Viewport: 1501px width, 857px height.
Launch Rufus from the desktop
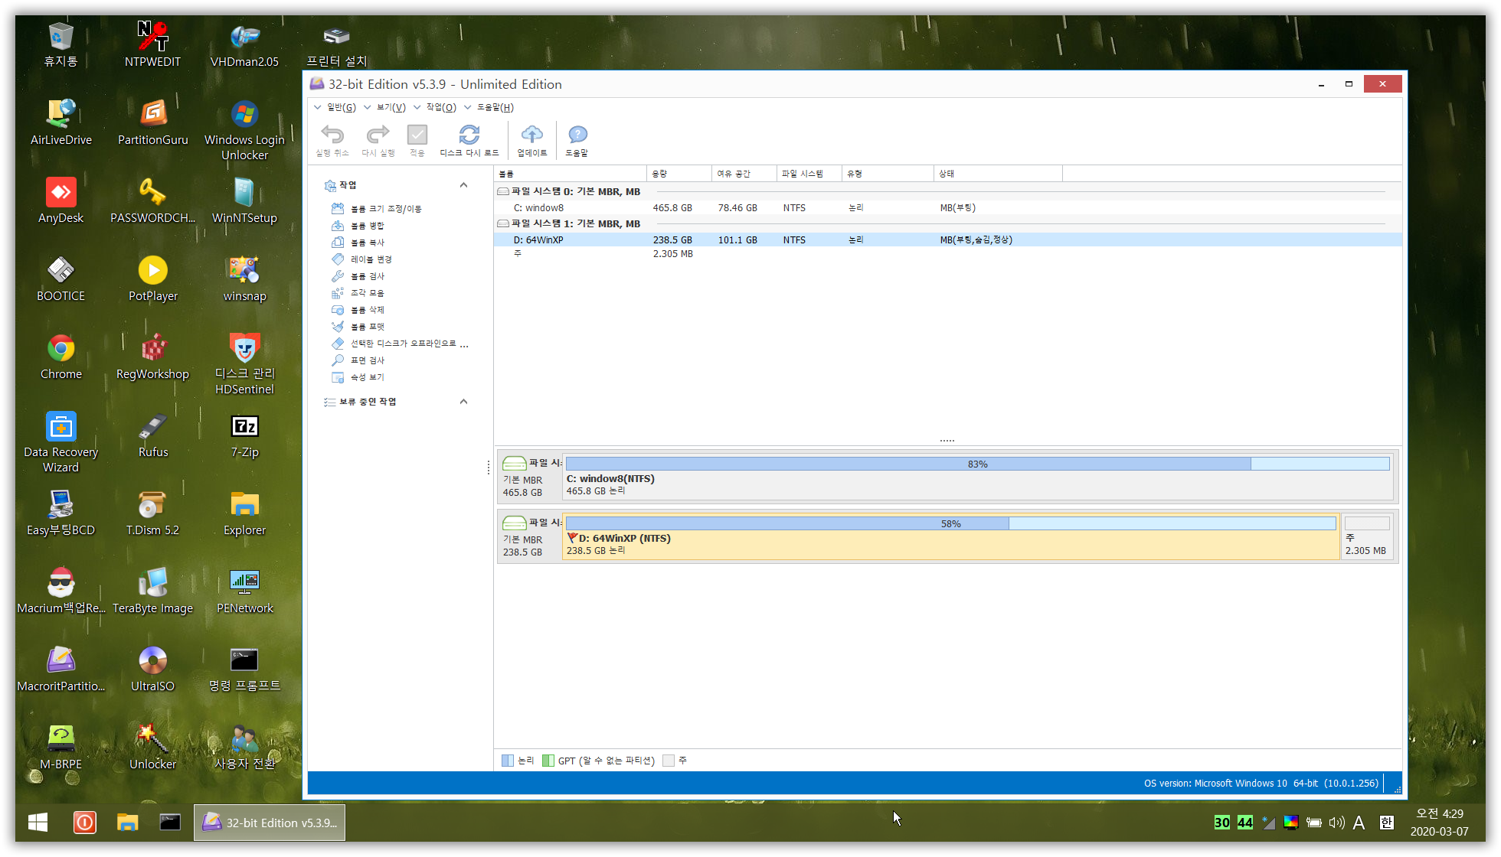[x=153, y=435]
